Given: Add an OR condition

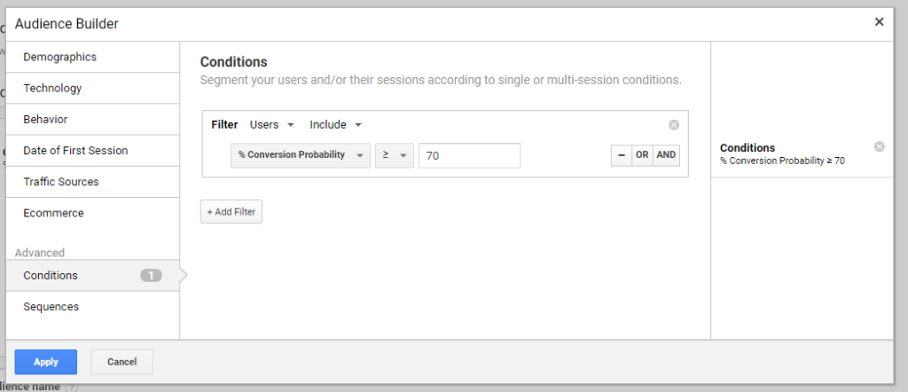Looking at the screenshot, I should (x=642, y=155).
